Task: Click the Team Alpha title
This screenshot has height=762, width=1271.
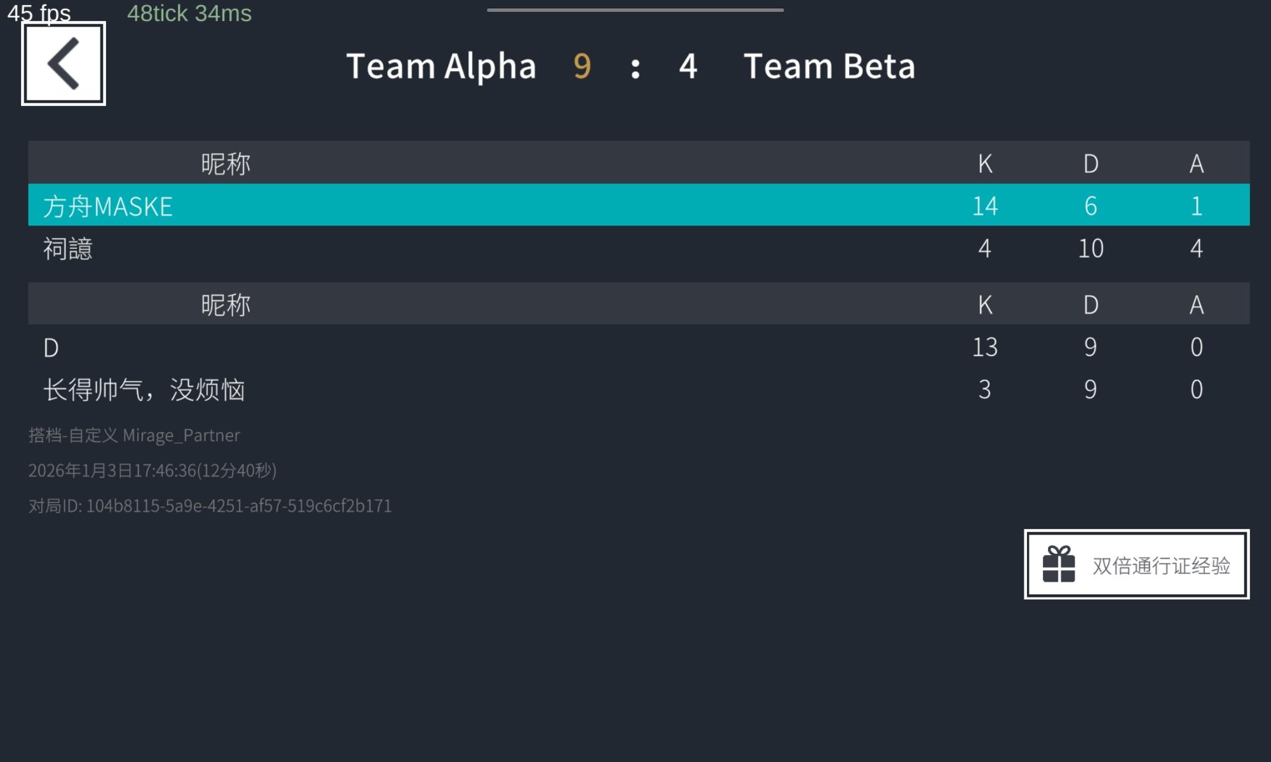Action: coord(441,66)
